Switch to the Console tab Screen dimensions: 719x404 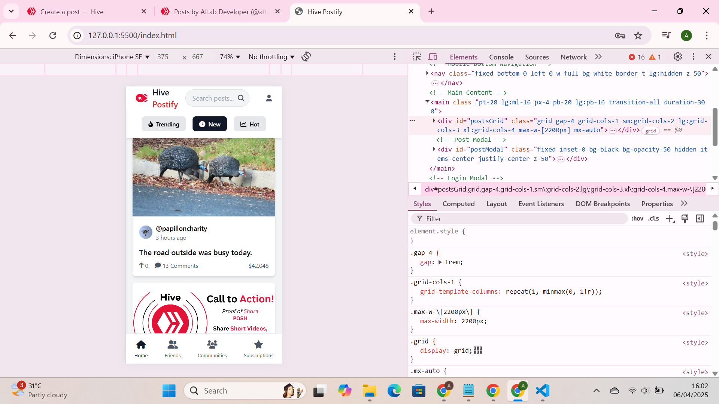501,57
